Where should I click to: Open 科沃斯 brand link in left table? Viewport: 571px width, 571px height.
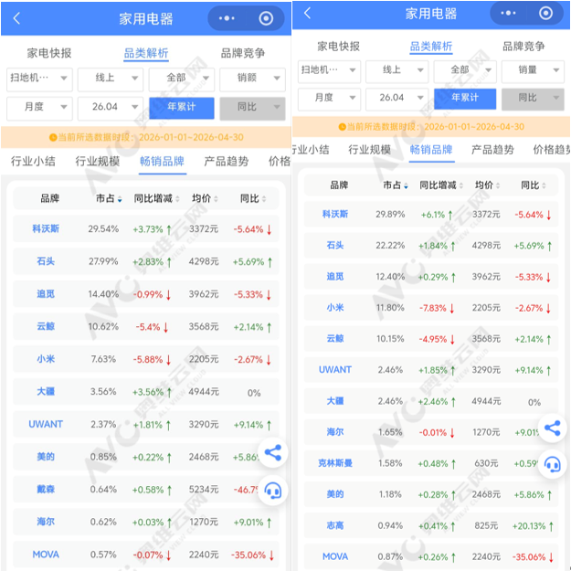point(46,229)
